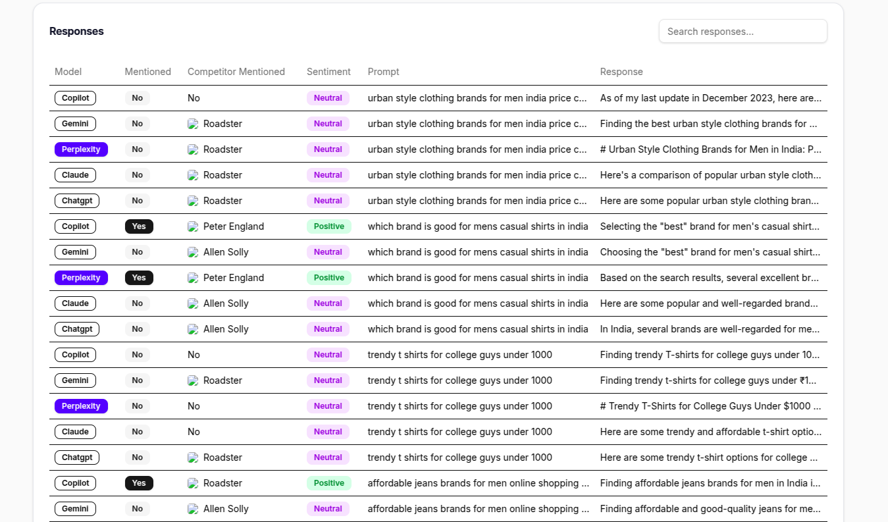Open response "Here's a comparison of popular urban style"
Viewport: 888px width, 522px height.
(711, 175)
